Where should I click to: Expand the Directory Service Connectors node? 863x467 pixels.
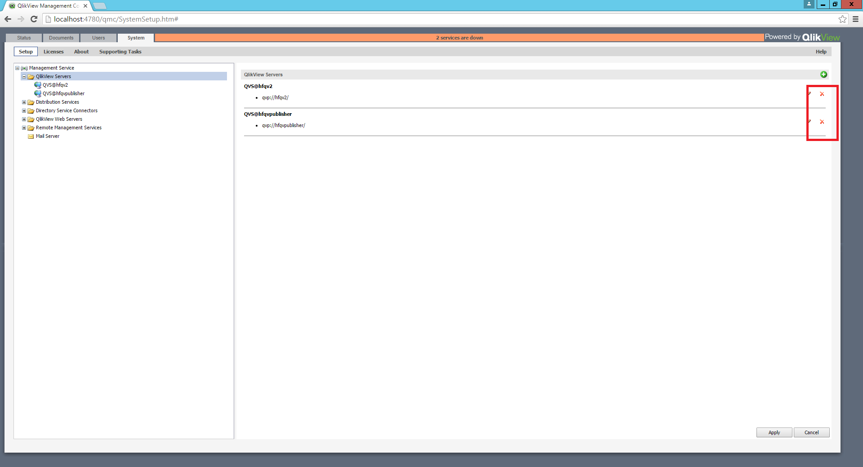coord(24,111)
